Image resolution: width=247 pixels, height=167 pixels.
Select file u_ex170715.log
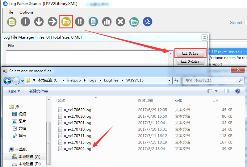75,142
